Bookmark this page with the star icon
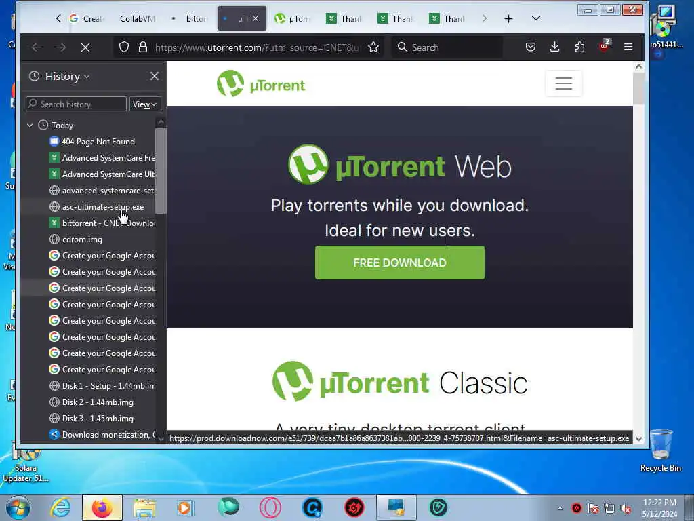This screenshot has height=521, width=694. point(373,47)
